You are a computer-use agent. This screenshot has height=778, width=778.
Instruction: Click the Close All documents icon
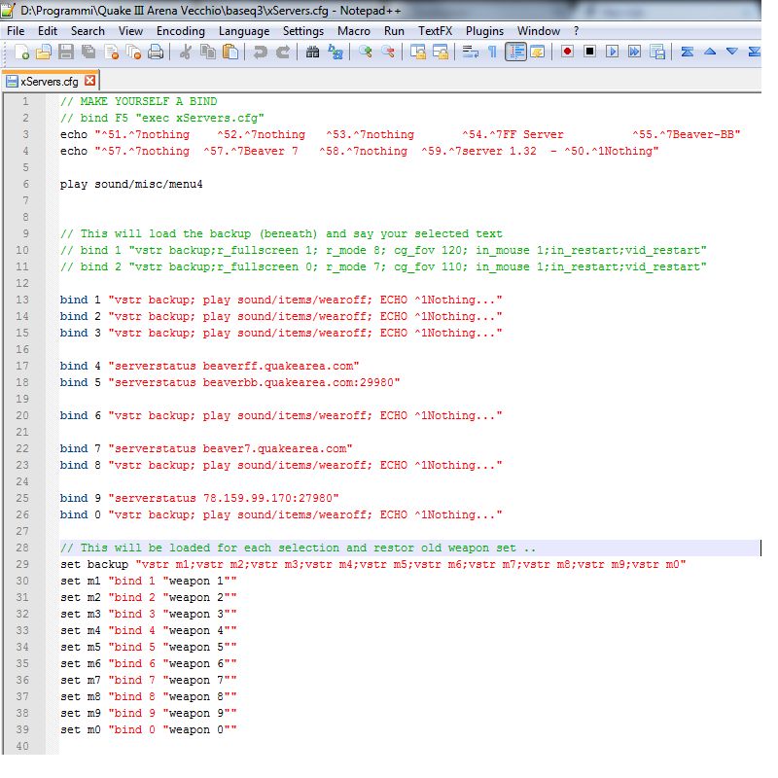[133, 52]
